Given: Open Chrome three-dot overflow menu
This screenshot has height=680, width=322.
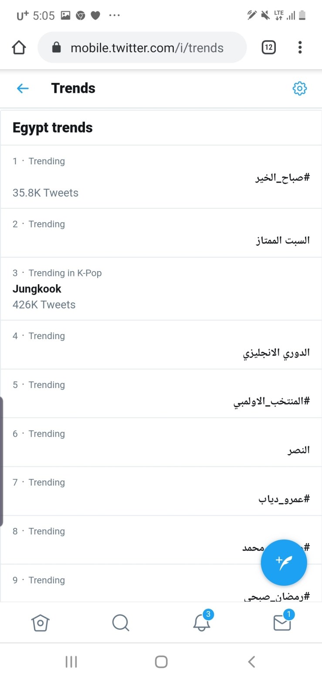Looking at the screenshot, I should click(x=300, y=48).
